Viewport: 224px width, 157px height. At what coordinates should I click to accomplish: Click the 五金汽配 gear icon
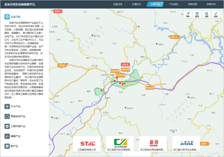[x=7, y=17]
